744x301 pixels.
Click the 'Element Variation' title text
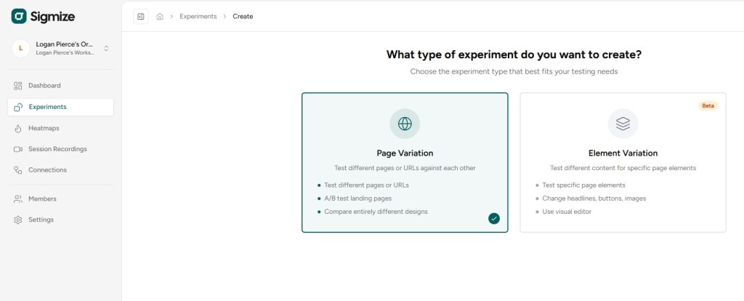click(623, 153)
